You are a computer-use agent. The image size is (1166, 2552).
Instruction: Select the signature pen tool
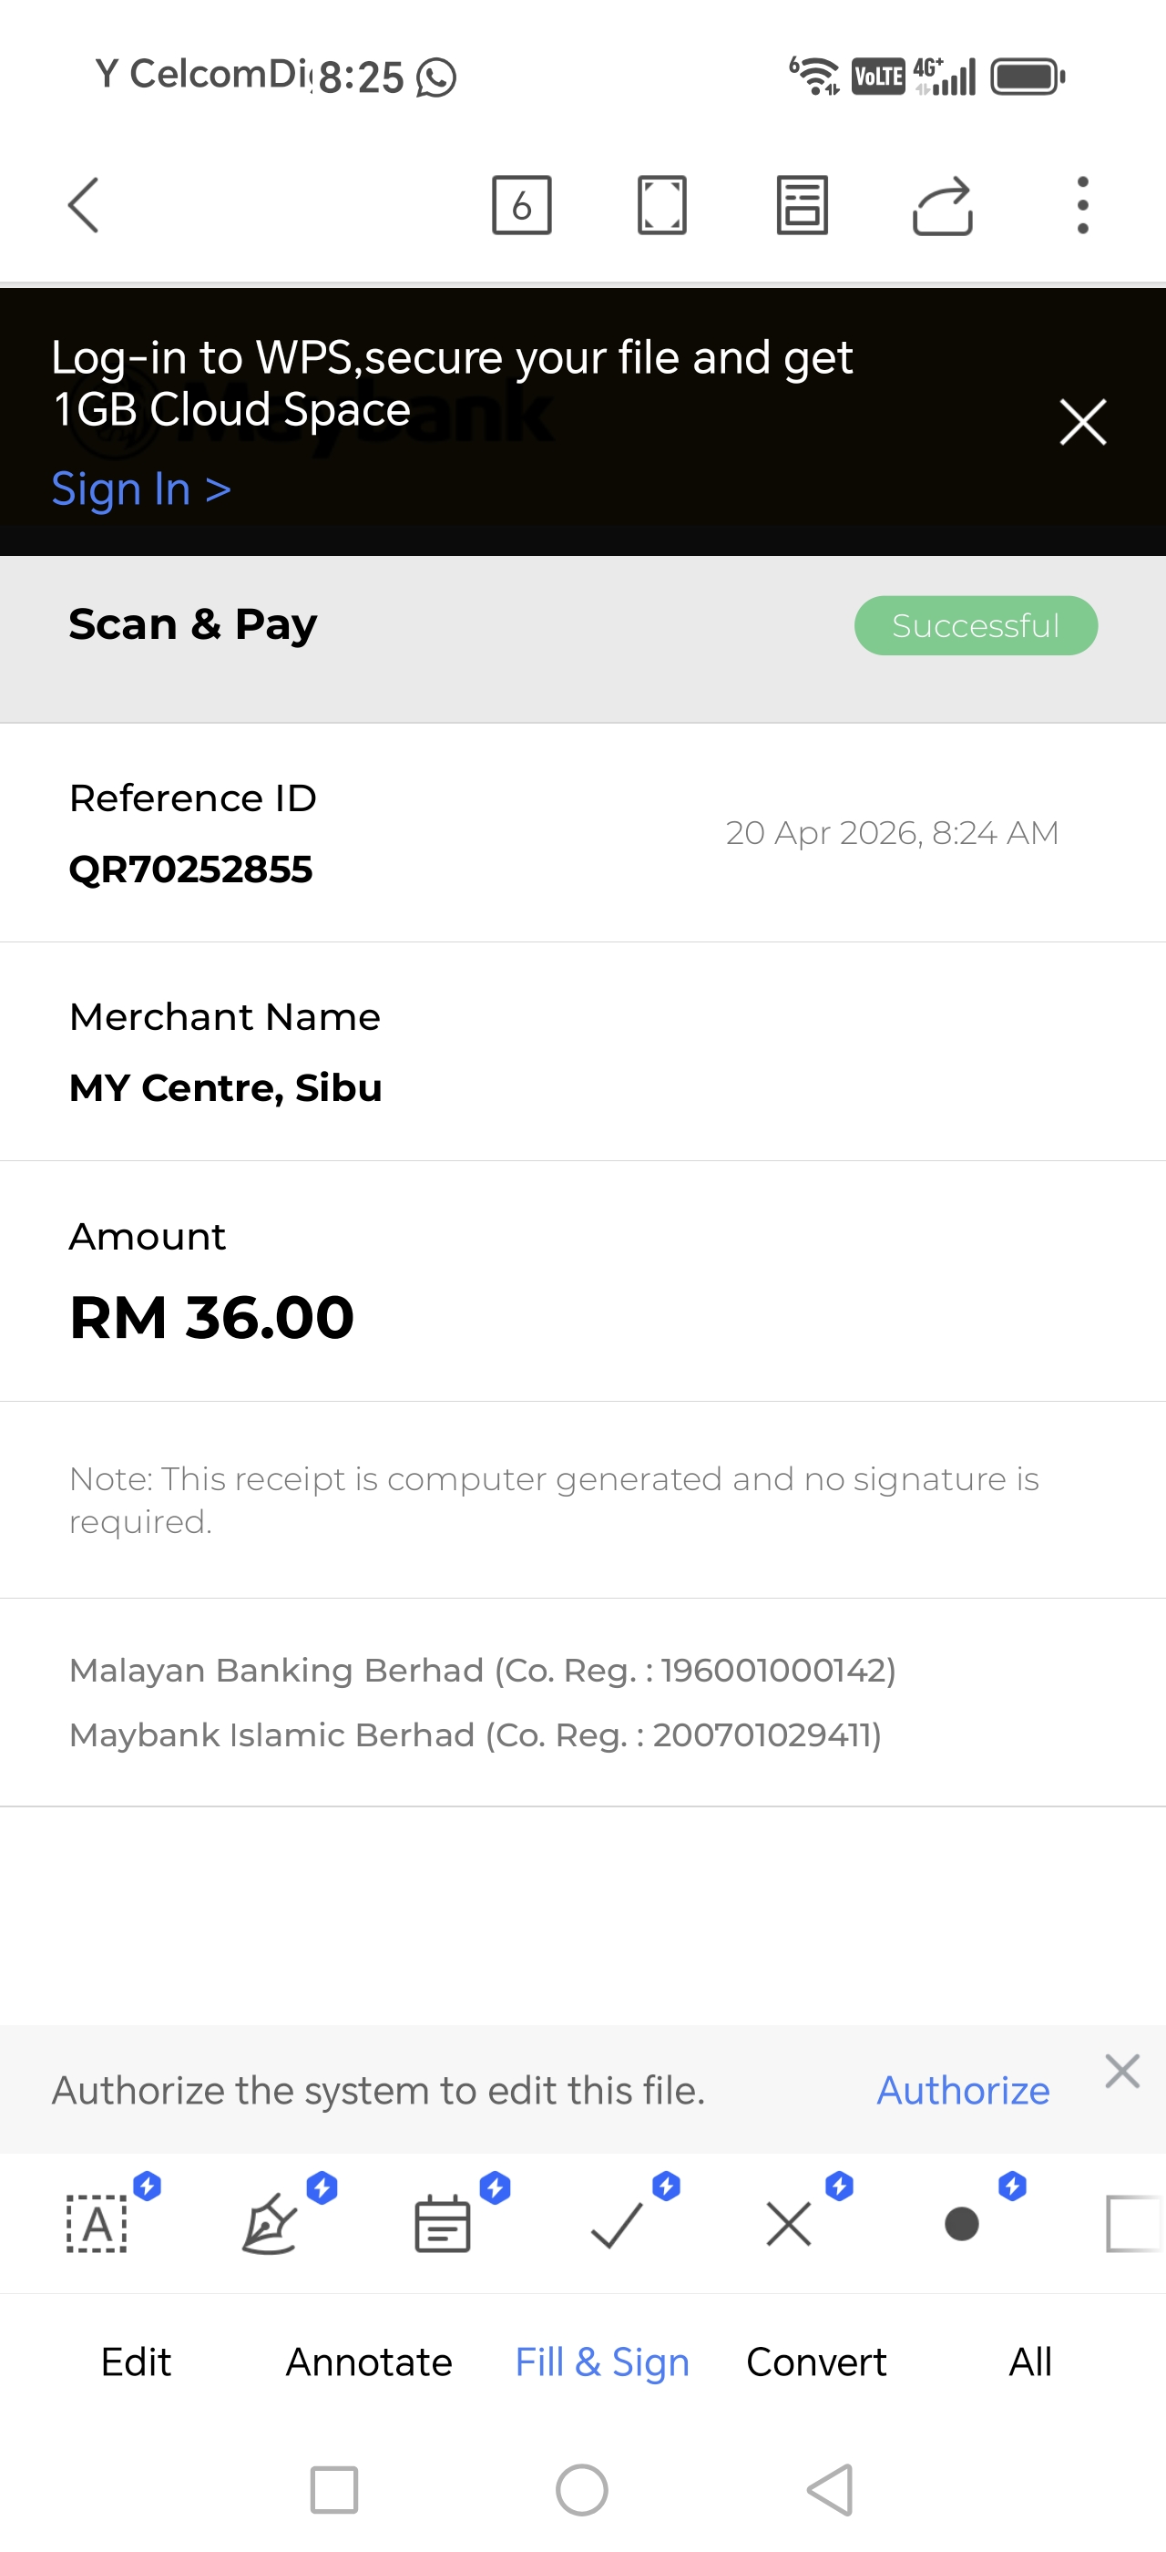[270, 2223]
